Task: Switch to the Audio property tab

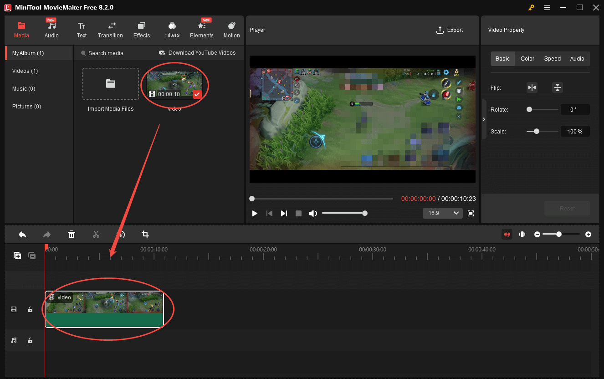Action: pyautogui.click(x=577, y=59)
